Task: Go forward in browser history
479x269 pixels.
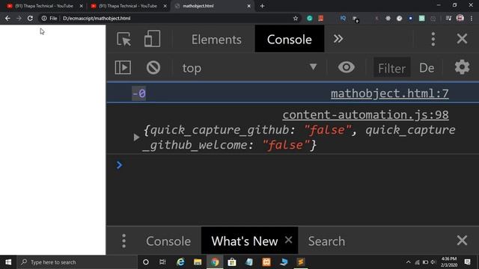Action: coord(19,18)
